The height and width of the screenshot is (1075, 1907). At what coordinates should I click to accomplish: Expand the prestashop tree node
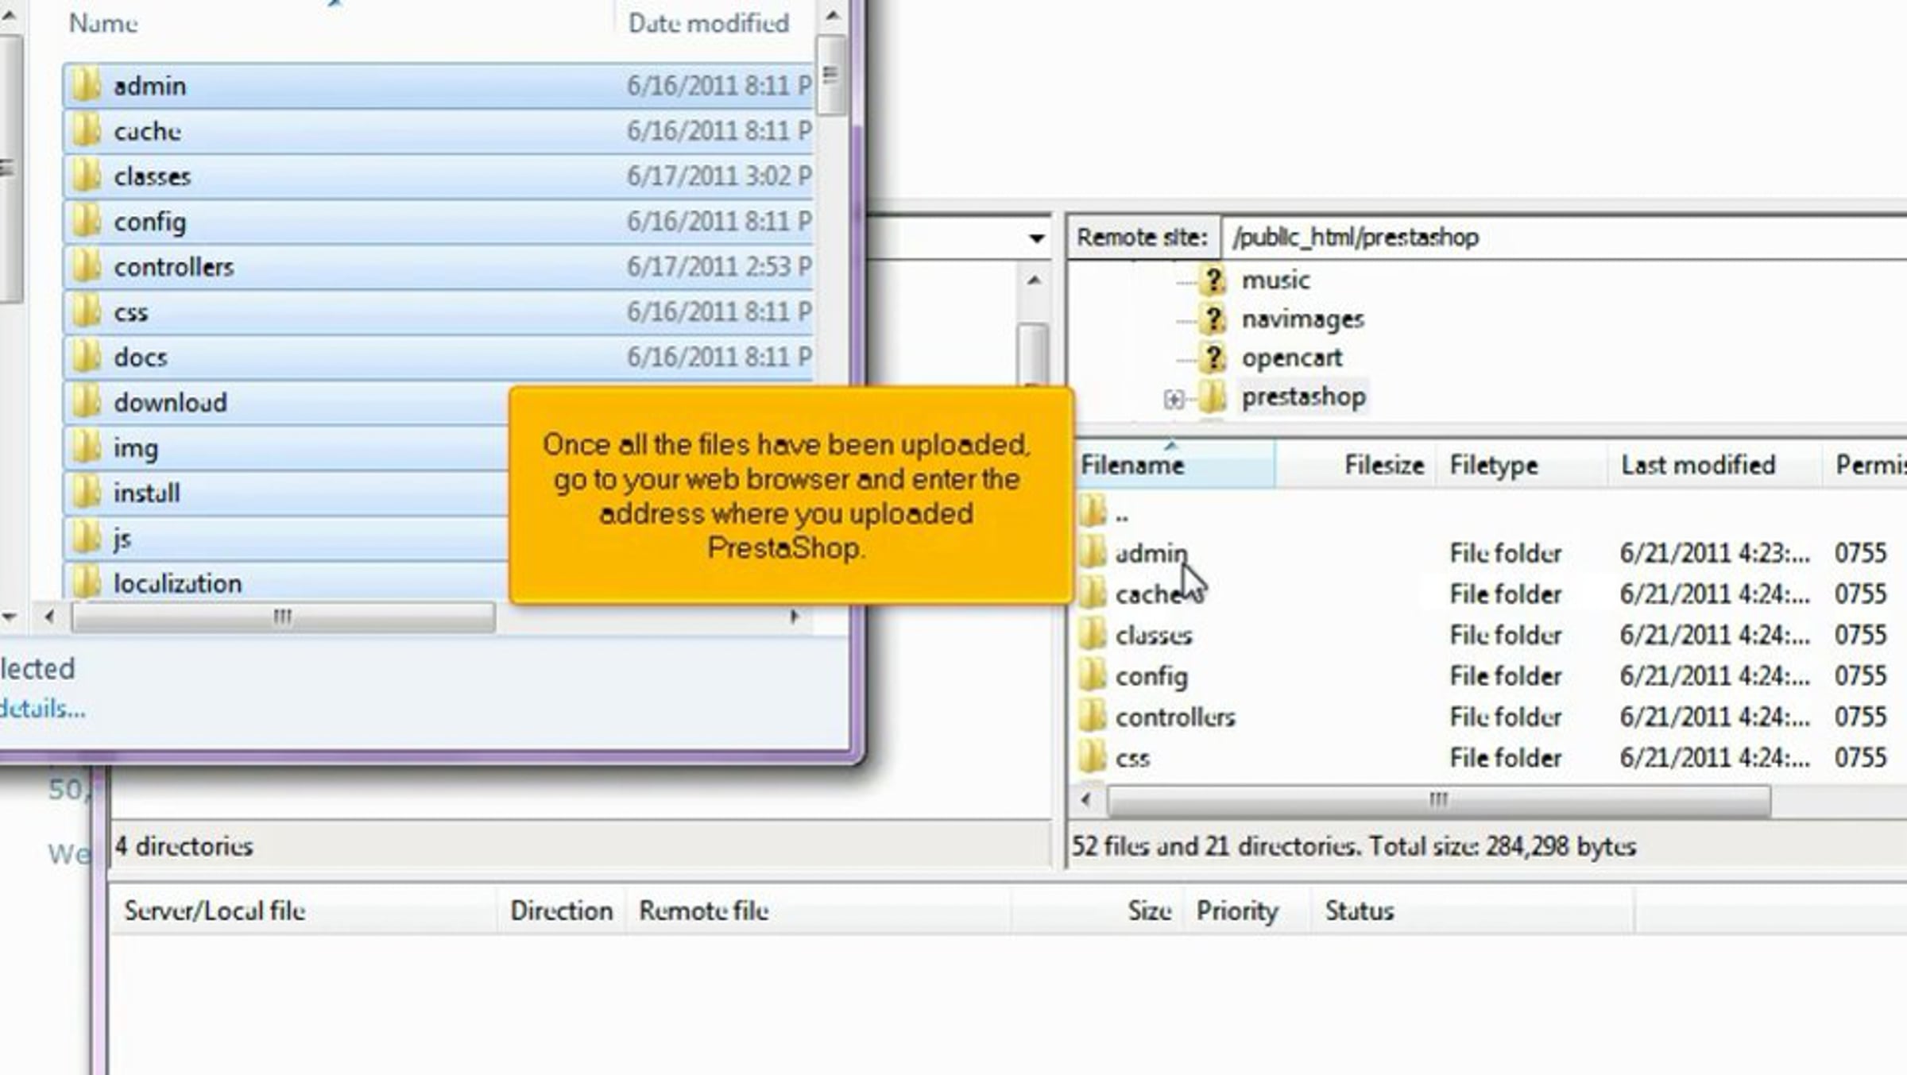1174,399
